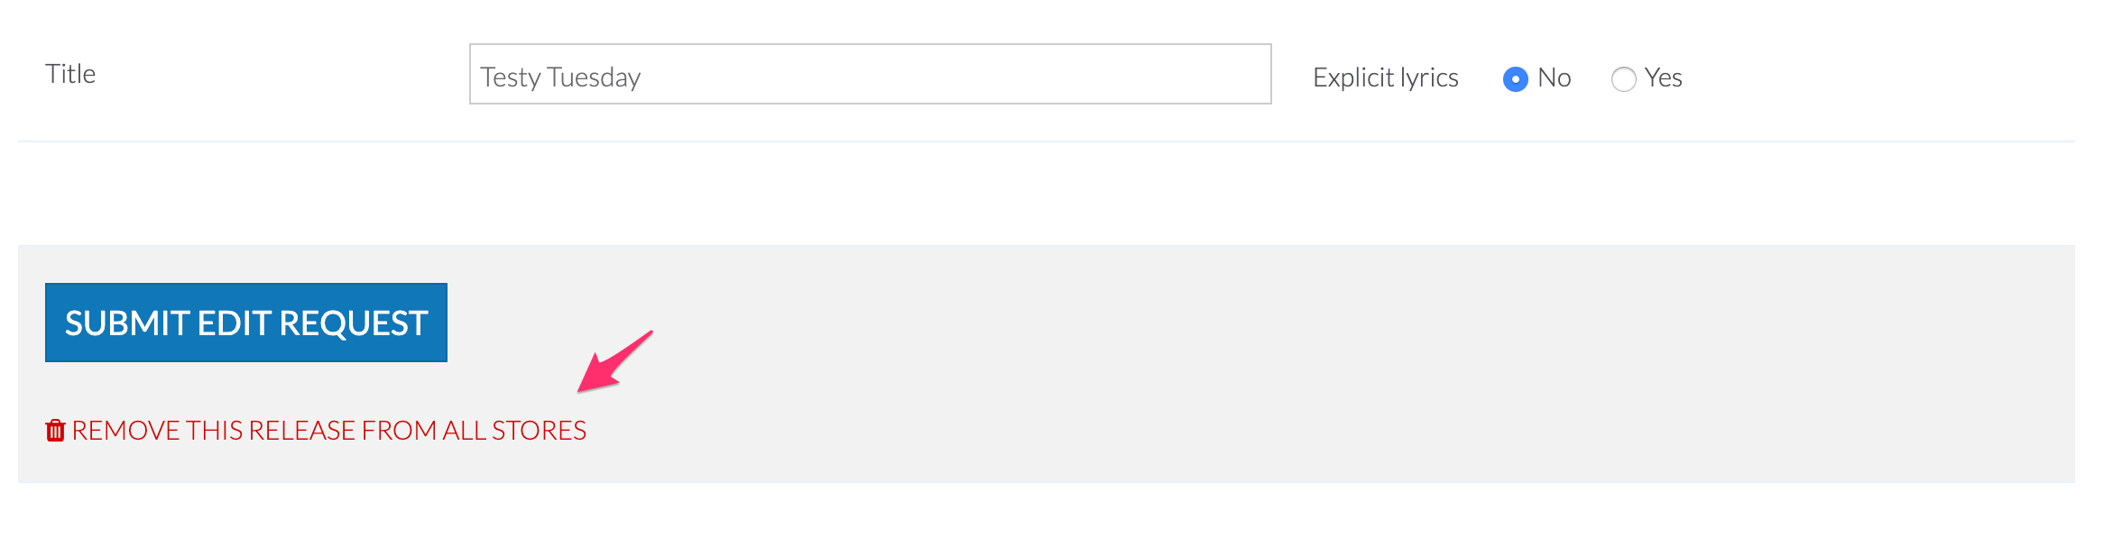Screen dimensions: 2104x537
Task: Enable the Yes option under Explicit lyrics
Action: [x=1623, y=80]
